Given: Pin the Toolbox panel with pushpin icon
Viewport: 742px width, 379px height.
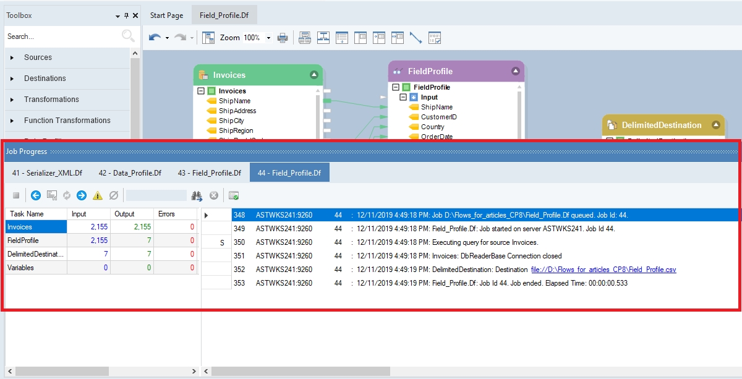Looking at the screenshot, I should (127, 15).
